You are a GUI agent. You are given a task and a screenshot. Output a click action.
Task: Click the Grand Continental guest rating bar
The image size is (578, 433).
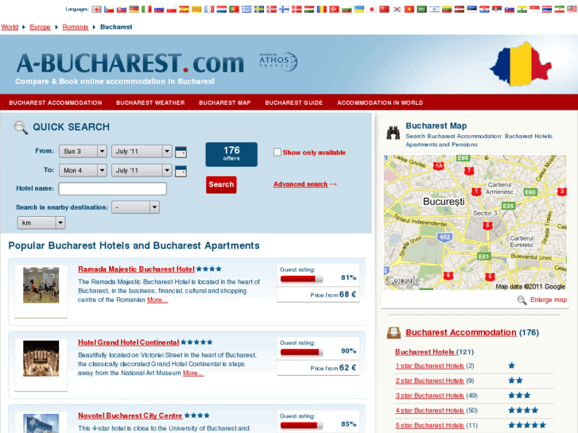(301, 352)
